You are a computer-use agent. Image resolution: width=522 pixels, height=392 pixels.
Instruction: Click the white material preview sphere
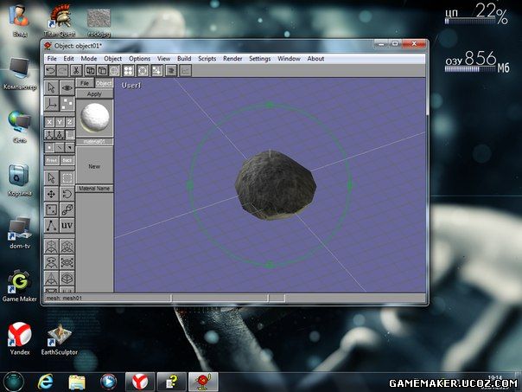(x=94, y=118)
